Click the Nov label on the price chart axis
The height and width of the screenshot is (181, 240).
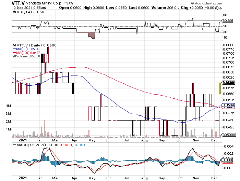click(x=196, y=140)
